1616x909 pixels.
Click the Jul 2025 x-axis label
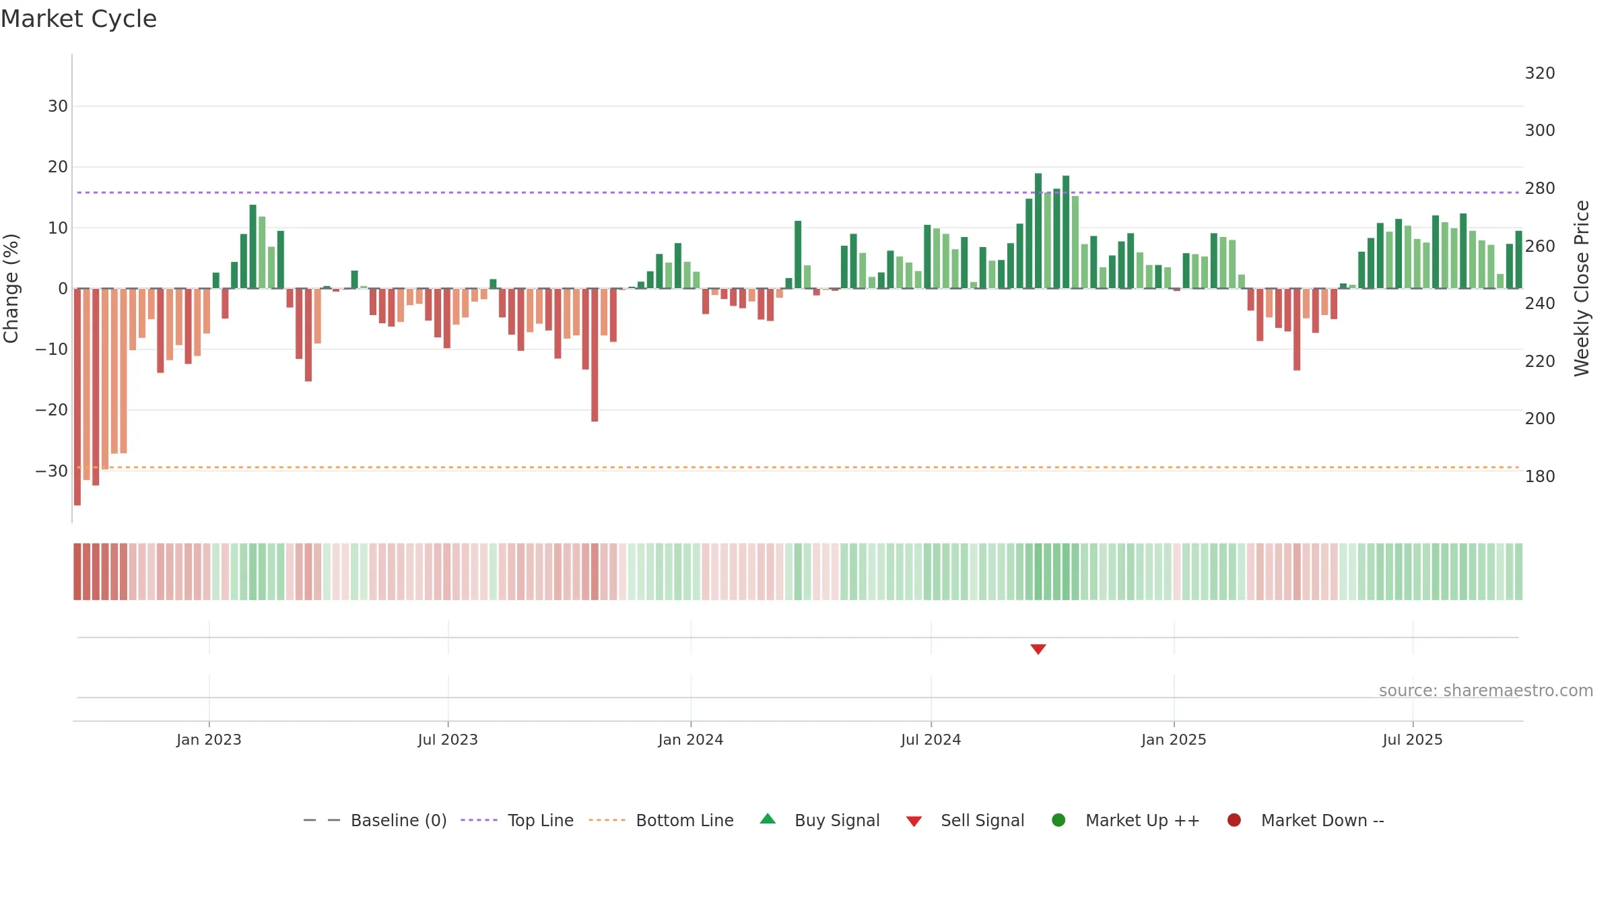(1413, 739)
